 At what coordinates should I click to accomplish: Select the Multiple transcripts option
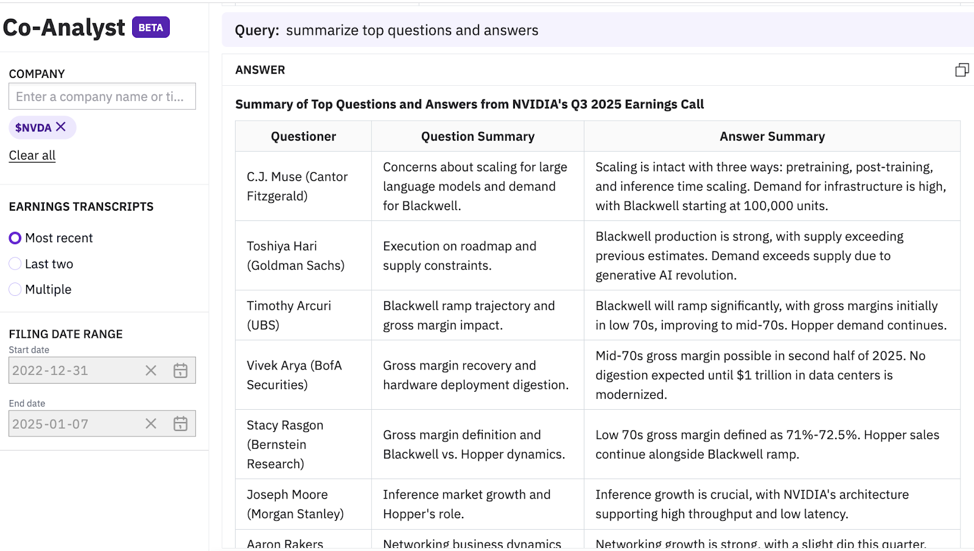(x=15, y=289)
